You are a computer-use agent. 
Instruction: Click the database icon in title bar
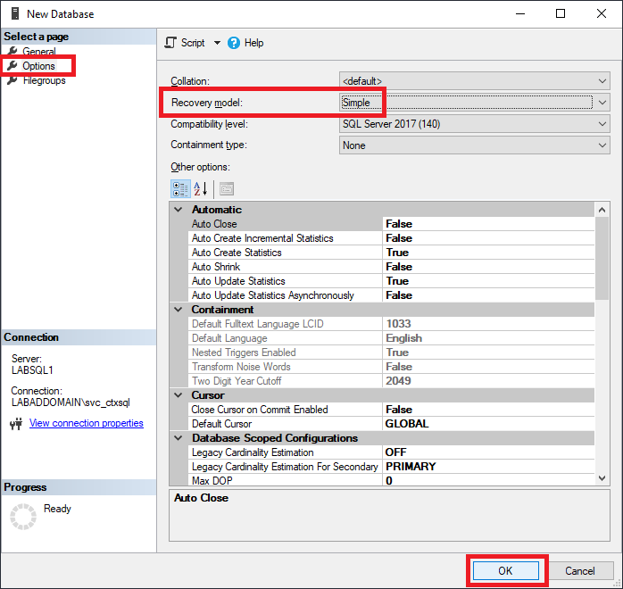tap(13, 13)
